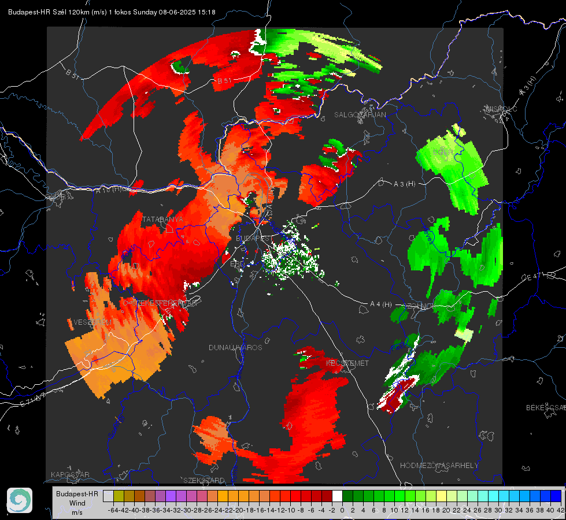Click the 'B 51' road label at top center

pos(224,81)
